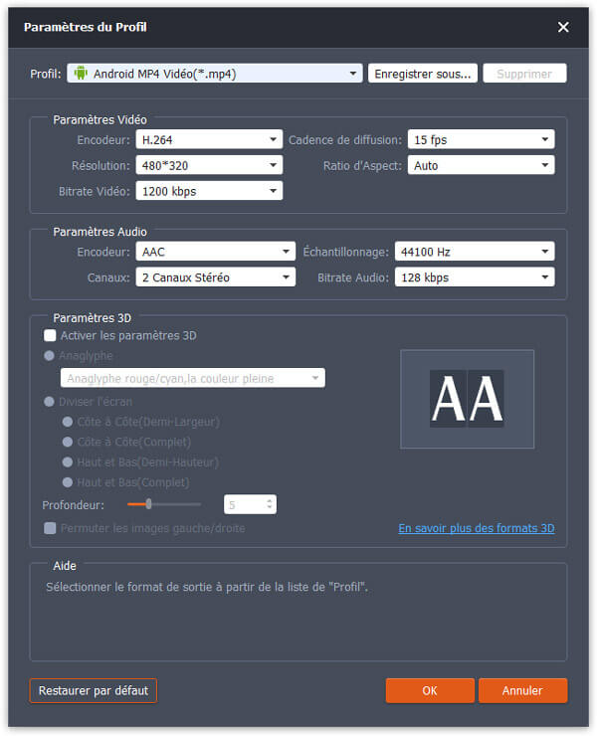Click the Enregistrer sous... button
The width and height of the screenshot is (597, 736).
[422, 74]
